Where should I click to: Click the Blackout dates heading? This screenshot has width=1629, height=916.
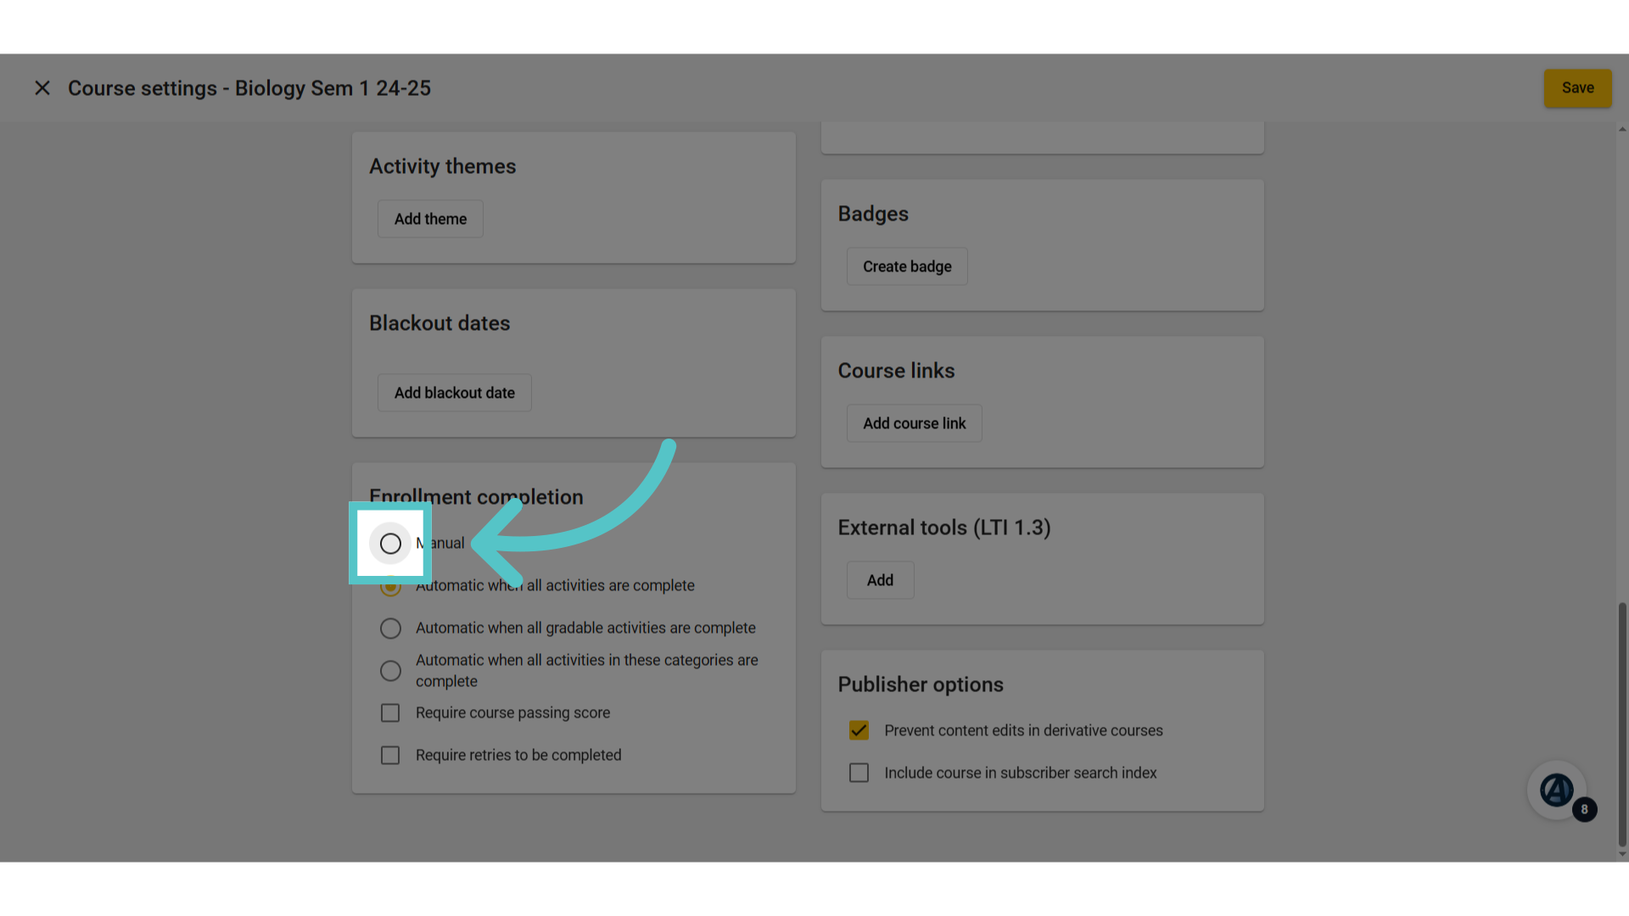[439, 323]
